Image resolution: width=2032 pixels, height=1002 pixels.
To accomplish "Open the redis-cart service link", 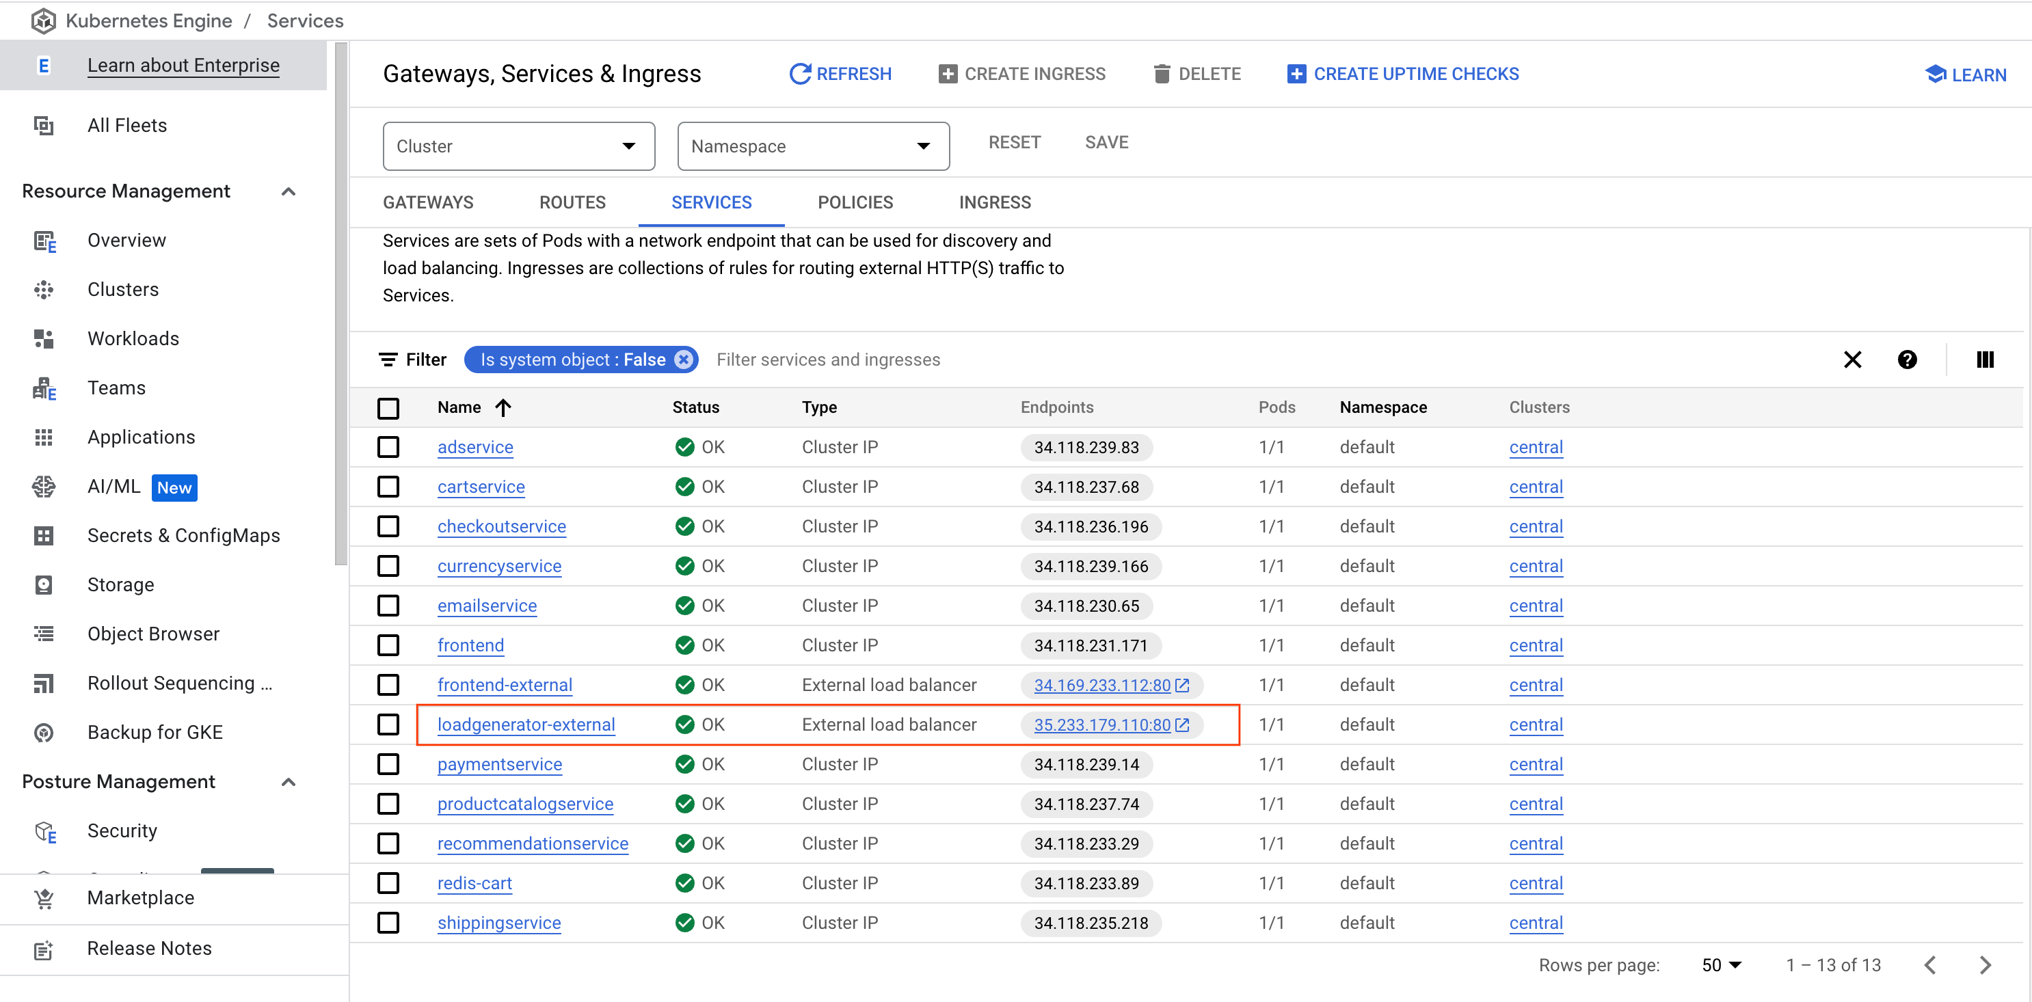I will click(x=475, y=883).
